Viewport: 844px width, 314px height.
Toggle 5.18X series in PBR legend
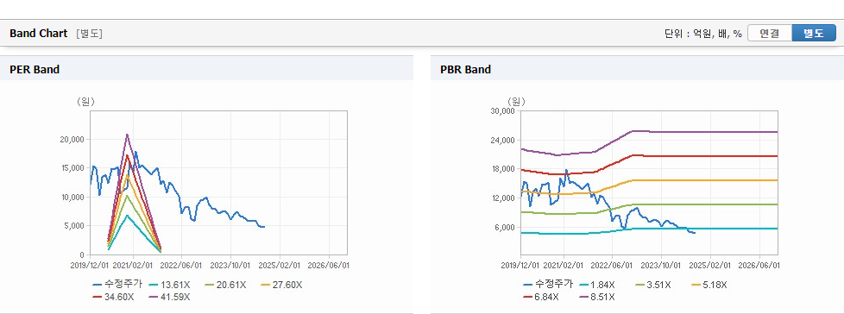click(709, 285)
